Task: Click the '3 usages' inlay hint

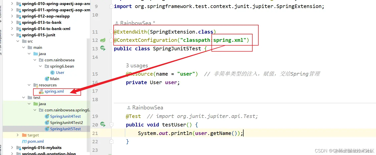Action: [137, 66]
